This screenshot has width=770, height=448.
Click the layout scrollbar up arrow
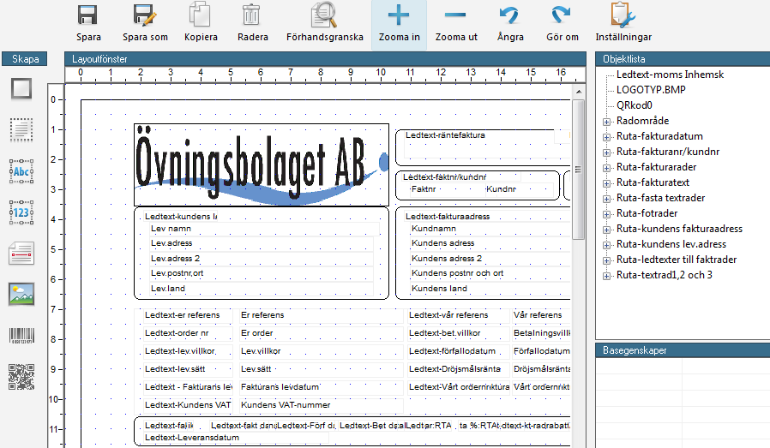(x=579, y=92)
